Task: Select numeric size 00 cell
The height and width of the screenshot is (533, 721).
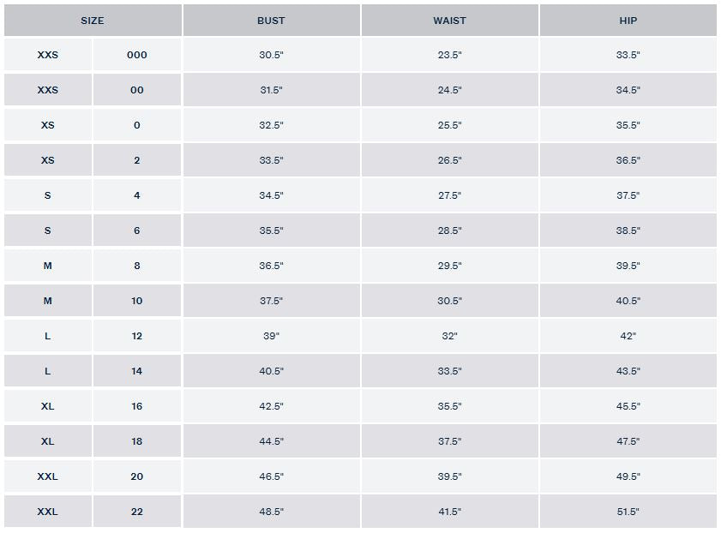Action: (137, 90)
